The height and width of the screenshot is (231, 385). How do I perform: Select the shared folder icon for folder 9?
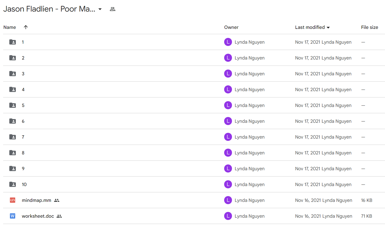pyautogui.click(x=13, y=168)
